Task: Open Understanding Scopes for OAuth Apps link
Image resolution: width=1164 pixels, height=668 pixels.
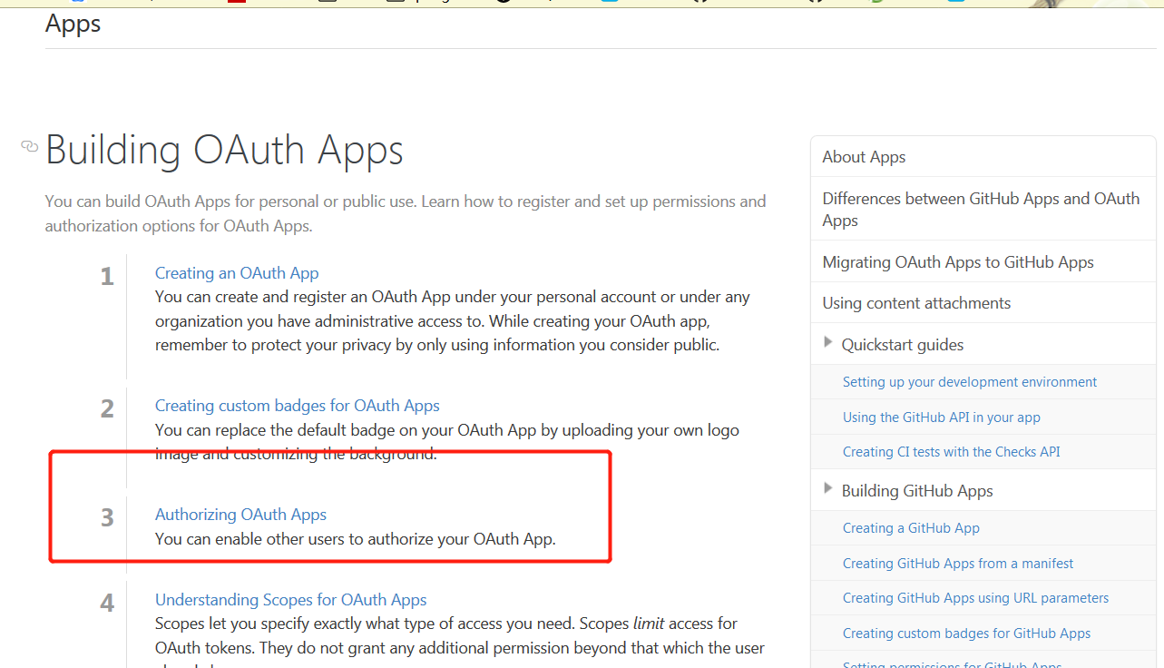Action: [x=290, y=600]
